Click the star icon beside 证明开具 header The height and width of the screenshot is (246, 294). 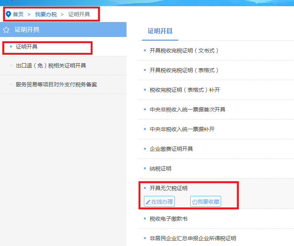pos(6,30)
